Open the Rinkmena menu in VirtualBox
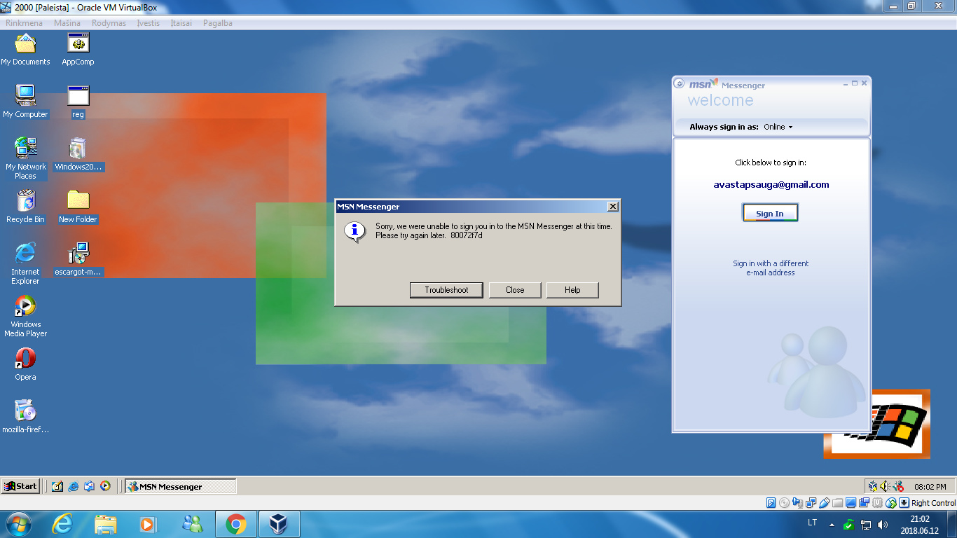This screenshot has height=538, width=957. pyautogui.click(x=25, y=23)
